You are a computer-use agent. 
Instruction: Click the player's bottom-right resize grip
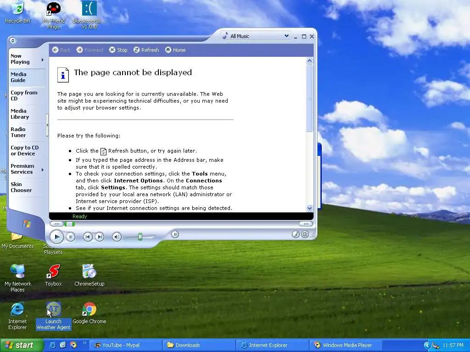coord(313,235)
